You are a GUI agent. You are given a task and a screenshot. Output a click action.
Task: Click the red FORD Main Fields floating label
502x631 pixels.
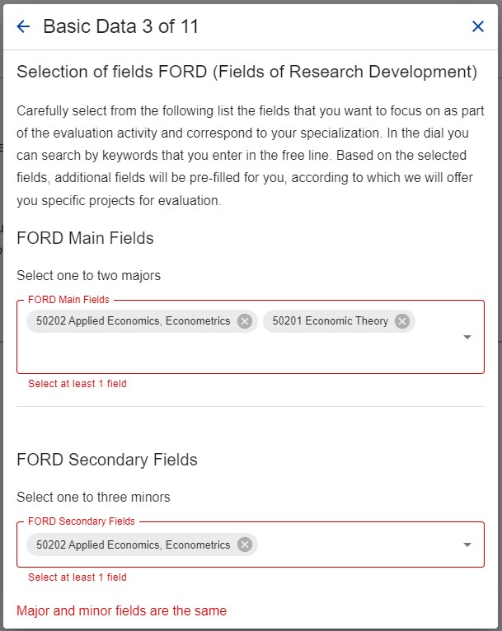coord(68,300)
